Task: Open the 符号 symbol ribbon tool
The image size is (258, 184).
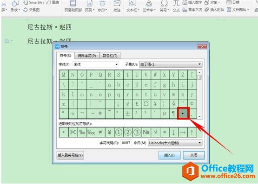Action: pyautogui.click(x=165, y=6)
